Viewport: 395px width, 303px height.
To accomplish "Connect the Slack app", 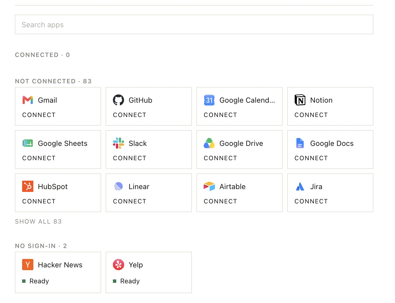I will tap(130, 158).
